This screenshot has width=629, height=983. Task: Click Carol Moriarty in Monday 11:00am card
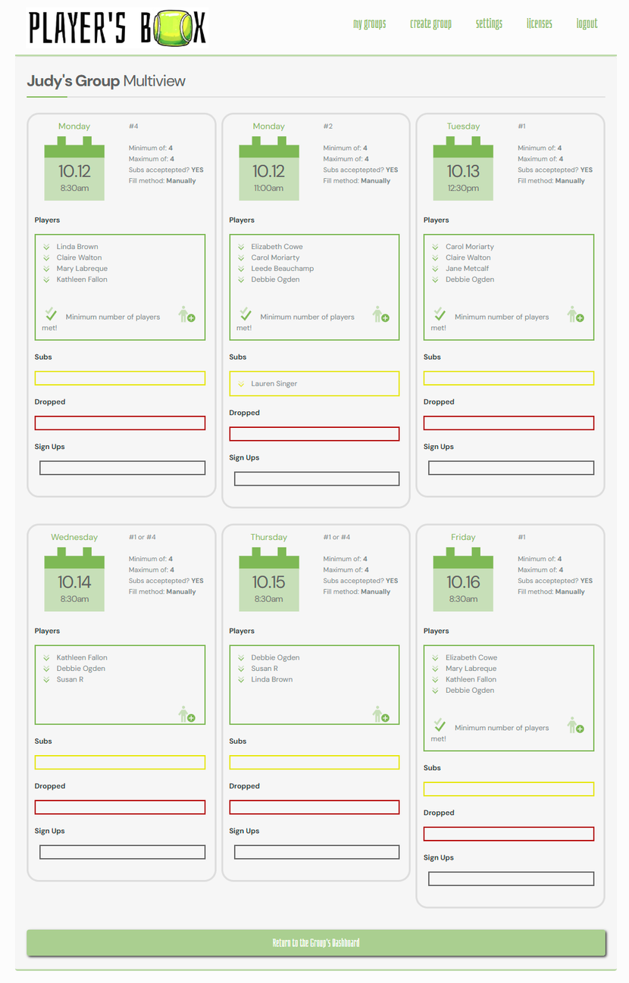click(275, 257)
